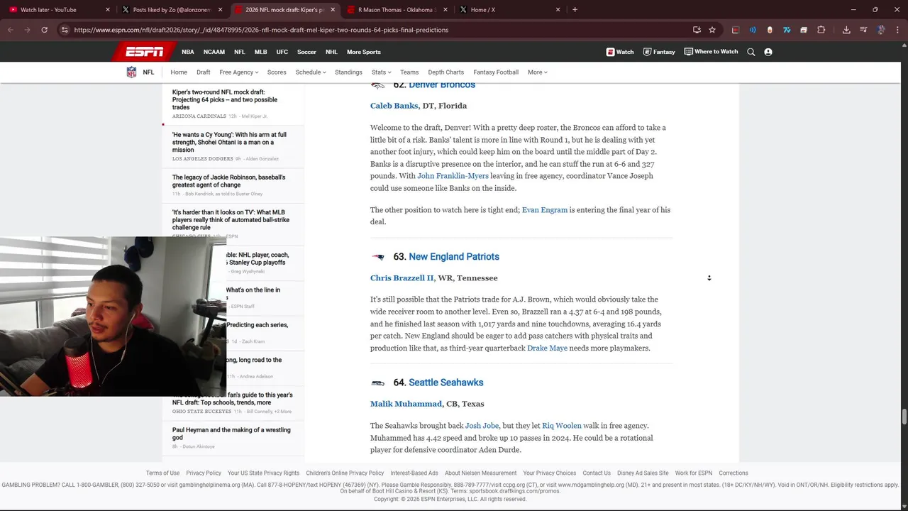Image resolution: width=908 pixels, height=511 pixels.
Task: Open Riq Woolen player link
Action: (562, 426)
